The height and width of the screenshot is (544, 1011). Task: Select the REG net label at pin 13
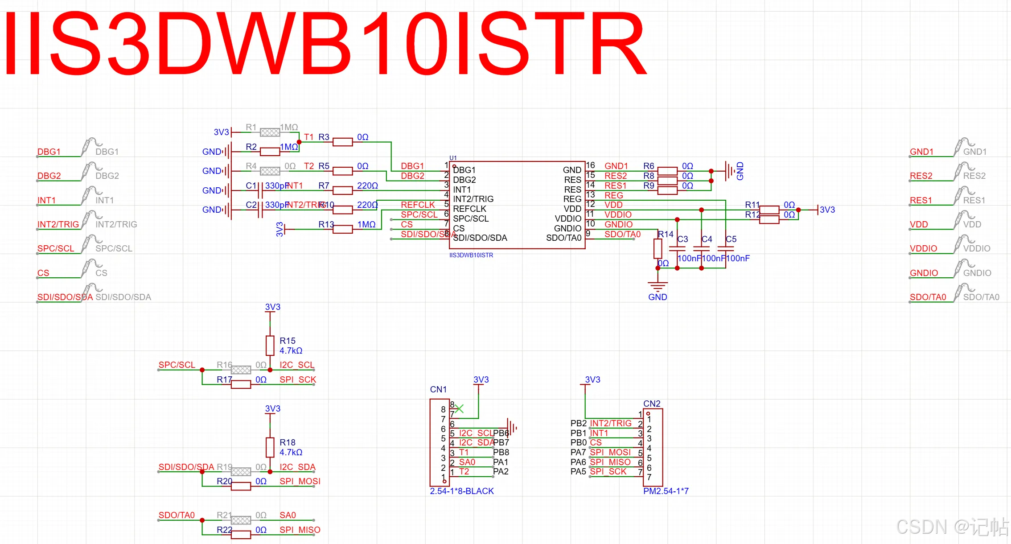614,195
